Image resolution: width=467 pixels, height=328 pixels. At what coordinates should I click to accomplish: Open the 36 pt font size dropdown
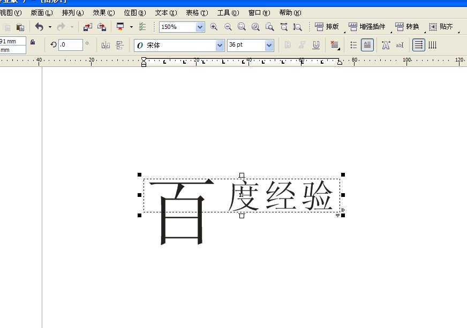268,45
